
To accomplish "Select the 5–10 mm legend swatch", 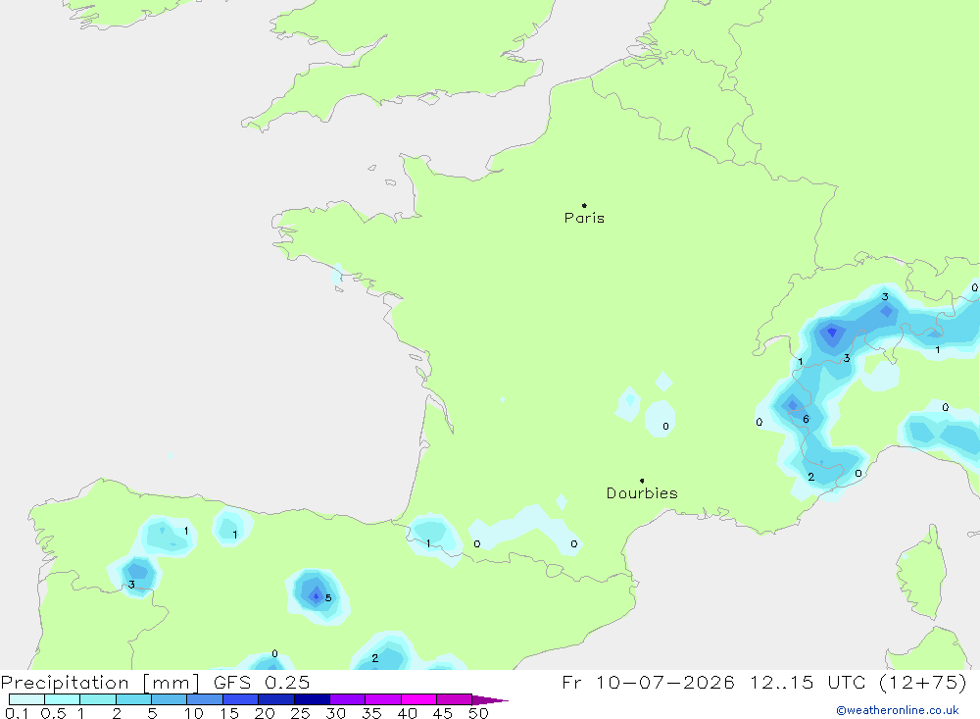I will pos(170,699).
